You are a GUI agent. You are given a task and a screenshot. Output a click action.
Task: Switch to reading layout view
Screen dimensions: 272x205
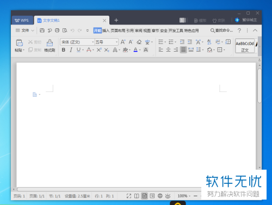pos(137,196)
